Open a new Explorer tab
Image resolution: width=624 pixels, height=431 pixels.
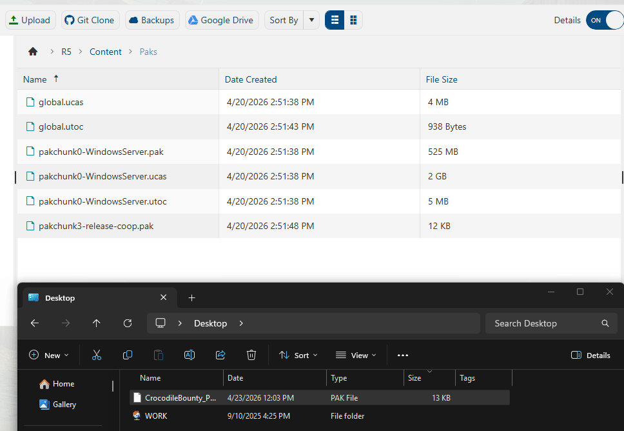(191, 297)
